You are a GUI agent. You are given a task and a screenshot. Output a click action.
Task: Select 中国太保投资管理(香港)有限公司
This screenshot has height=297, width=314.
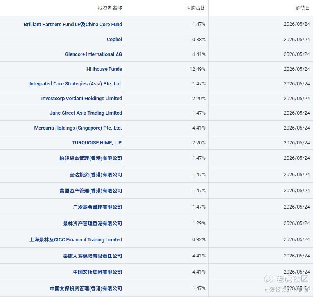86,288
